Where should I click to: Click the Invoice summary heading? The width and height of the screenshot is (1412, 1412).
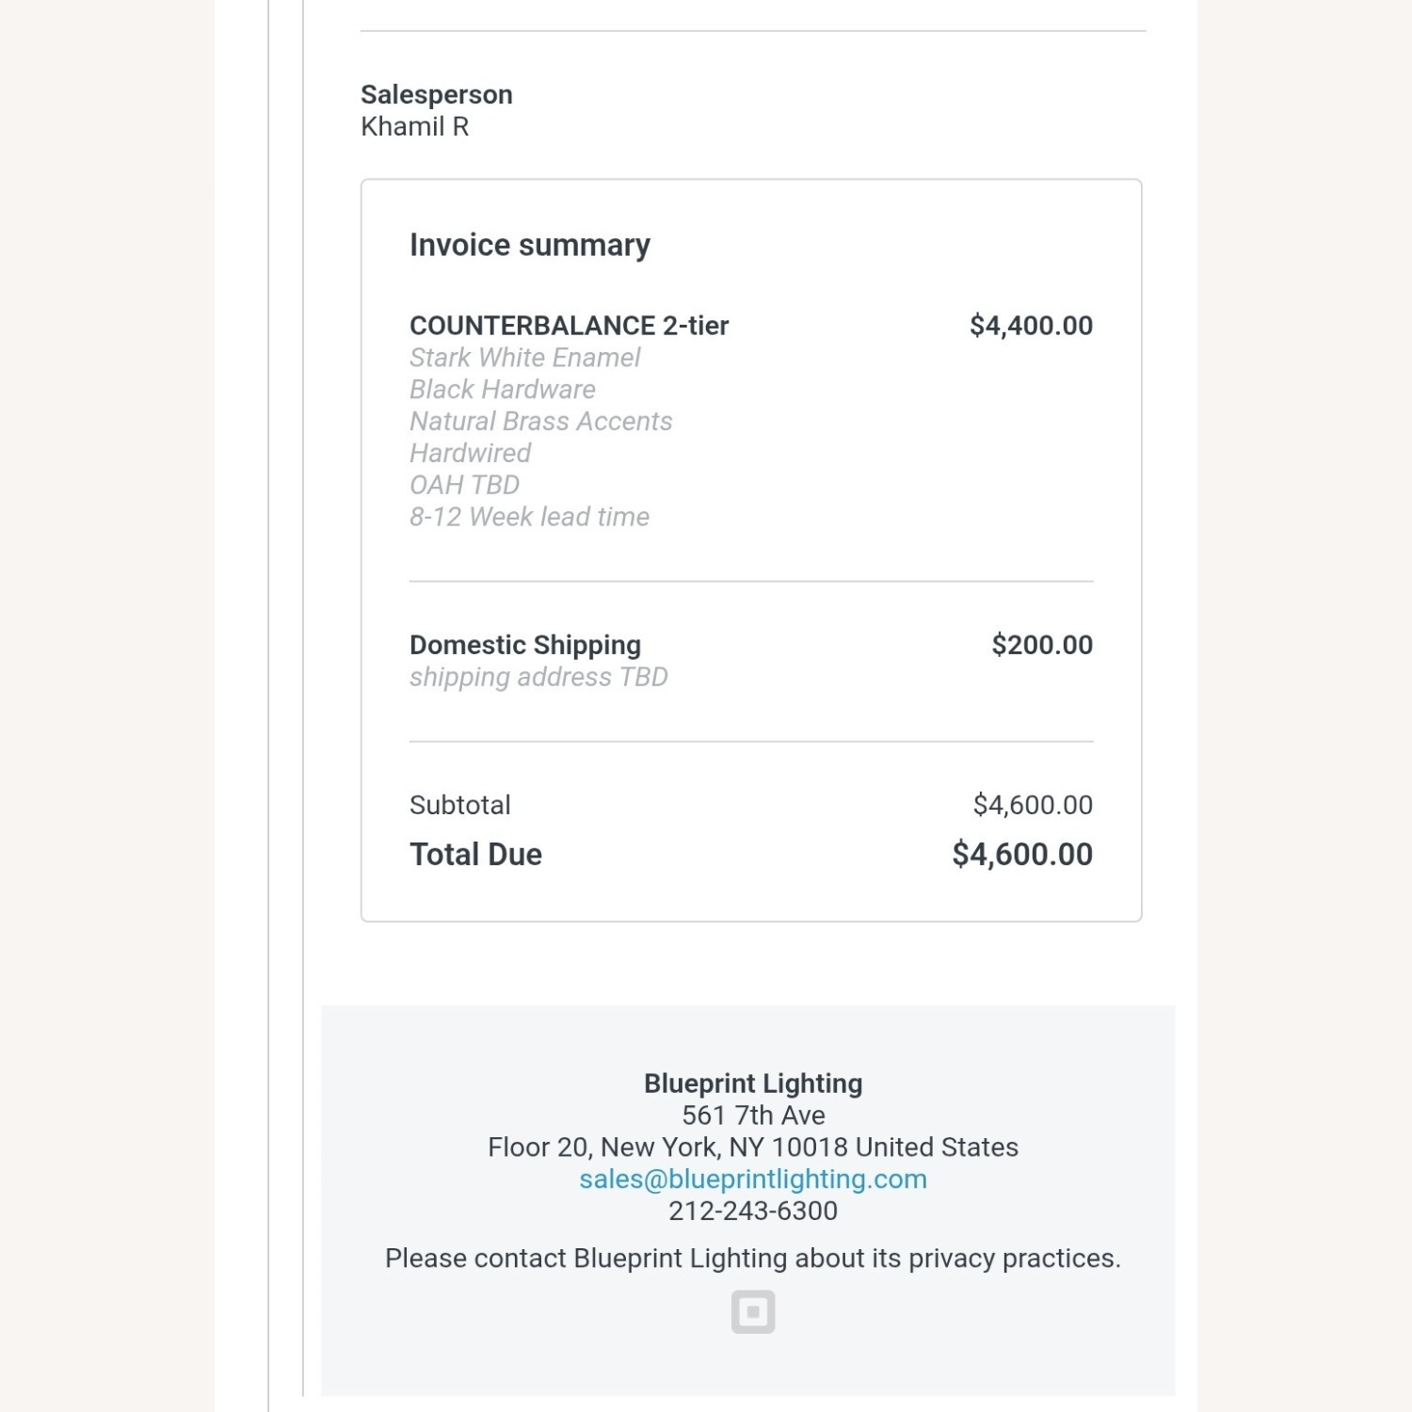530,245
